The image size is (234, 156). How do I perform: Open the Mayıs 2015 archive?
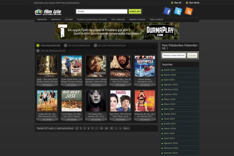(170, 99)
